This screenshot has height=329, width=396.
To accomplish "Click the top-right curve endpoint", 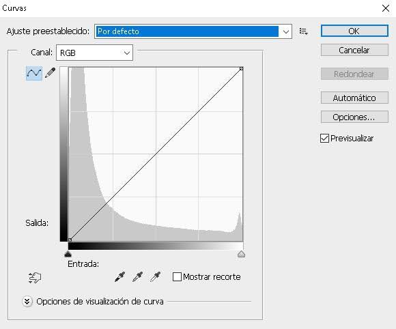I will (242, 68).
